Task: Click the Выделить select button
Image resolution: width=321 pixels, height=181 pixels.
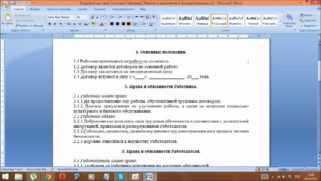Action: [x=308, y=26]
